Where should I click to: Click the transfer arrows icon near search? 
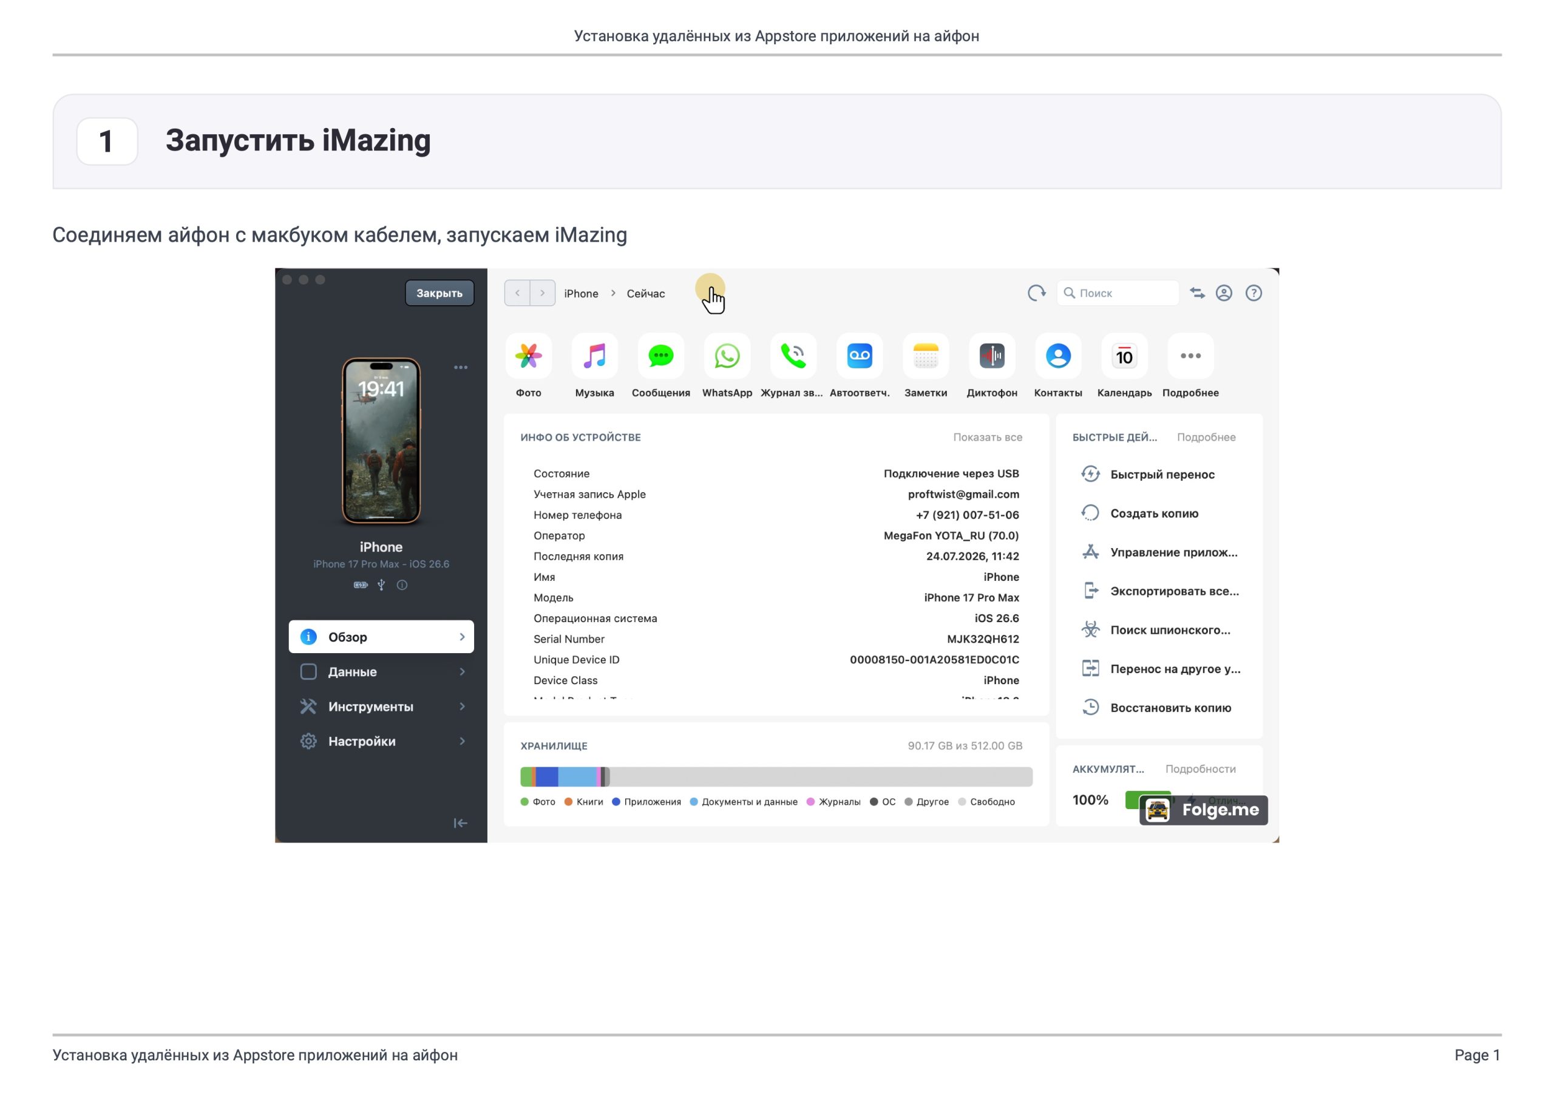[1197, 293]
